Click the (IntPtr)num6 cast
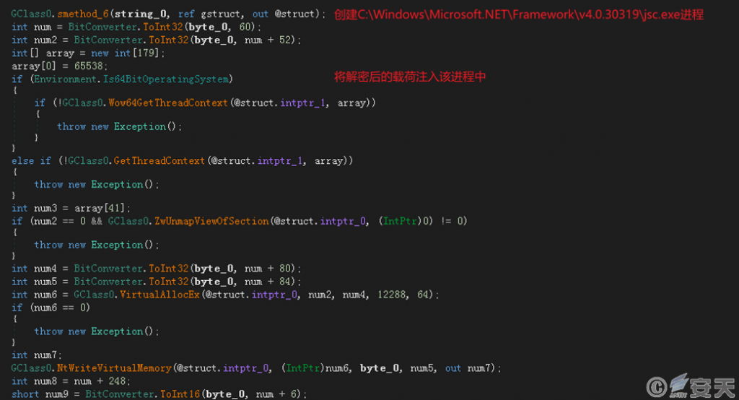 315,368
